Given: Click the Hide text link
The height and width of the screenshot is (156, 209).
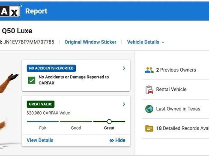Looking at the screenshot, I should (x=120, y=140).
